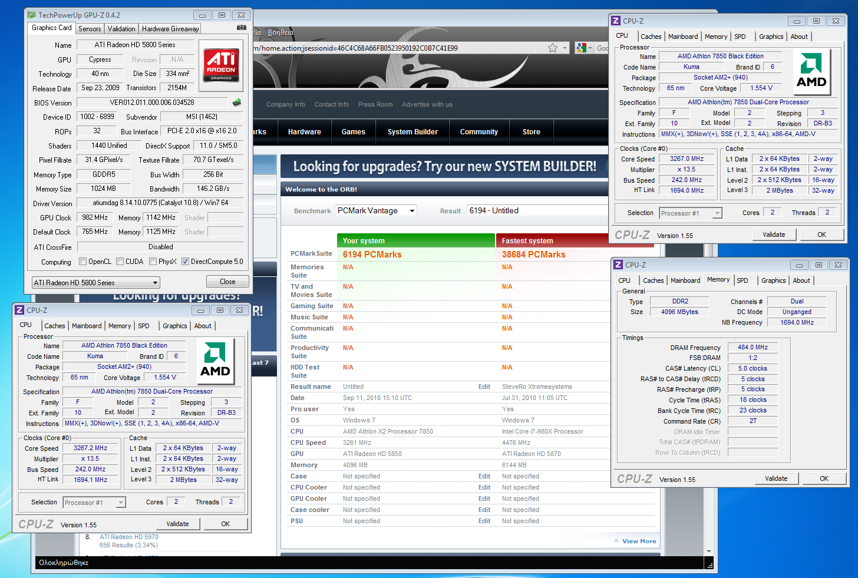Screen dimensions: 858x578
Task: Click the ATI Radeon logo in GPU-Z
Action: 221,65
